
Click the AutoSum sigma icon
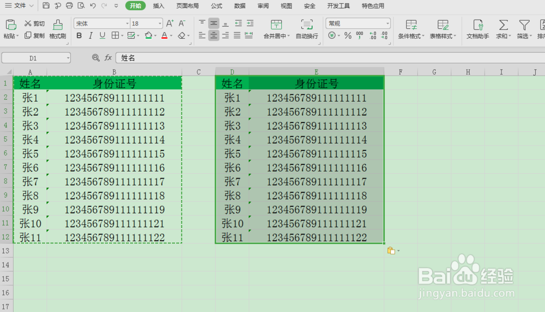[503, 25]
